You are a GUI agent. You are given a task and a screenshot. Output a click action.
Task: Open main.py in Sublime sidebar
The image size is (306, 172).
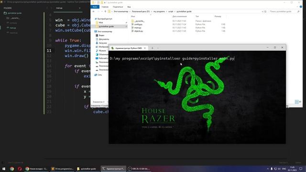[11, 28]
